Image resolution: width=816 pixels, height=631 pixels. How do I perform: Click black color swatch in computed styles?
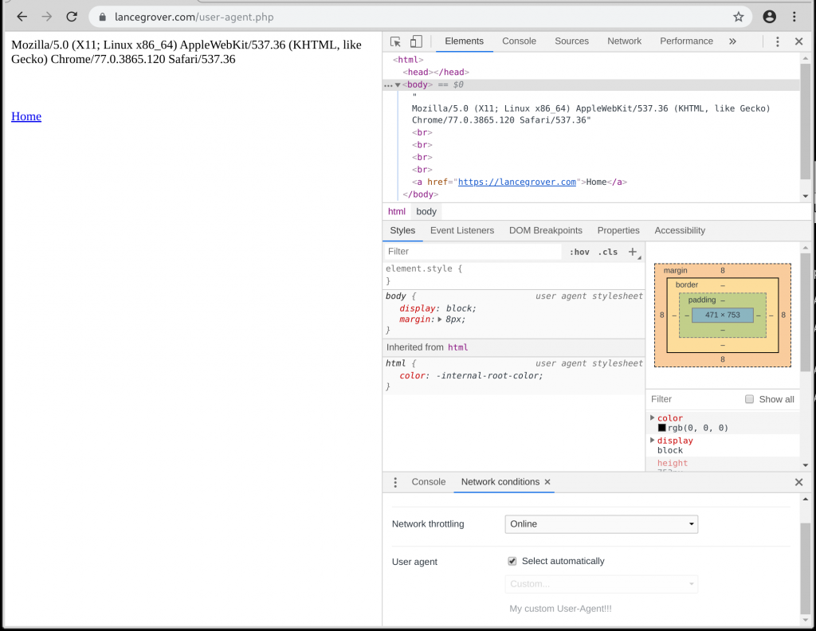(662, 428)
